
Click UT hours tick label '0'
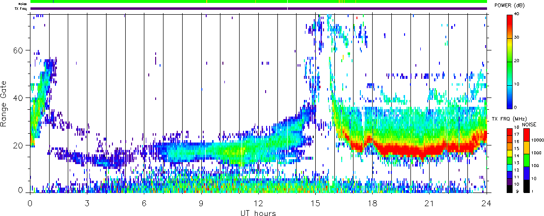pos(30,204)
